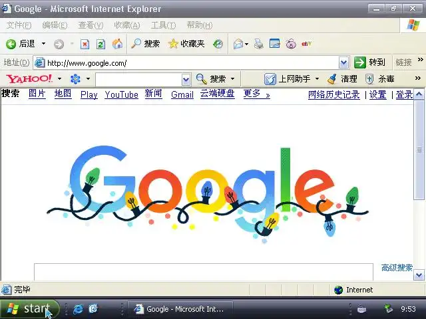Screen dimensions: 426x319
Task: Open the 工具(T) menu
Action: tap(163, 25)
